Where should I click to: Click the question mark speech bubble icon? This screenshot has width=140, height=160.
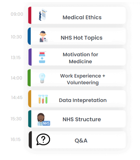pyautogui.click(x=43, y=139)
